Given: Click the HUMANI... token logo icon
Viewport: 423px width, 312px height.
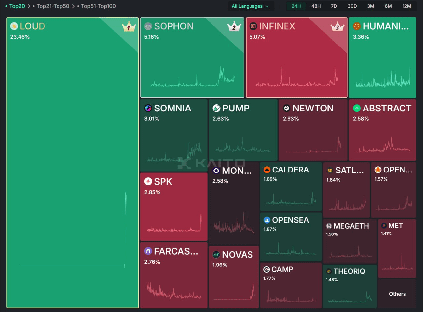Looking at the screenshot, I should pos(357,26).
